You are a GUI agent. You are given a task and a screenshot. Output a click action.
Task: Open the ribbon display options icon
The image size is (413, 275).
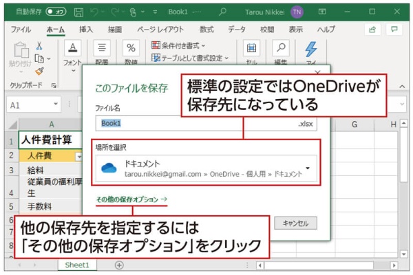322,12
